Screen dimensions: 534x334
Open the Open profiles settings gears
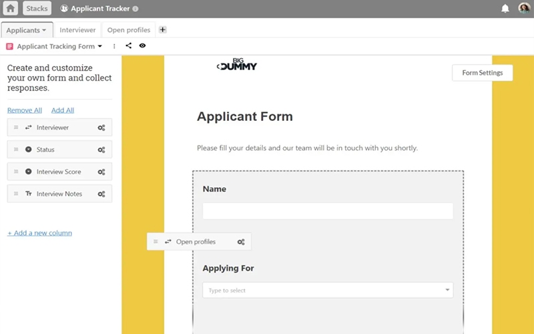pos(241,242)
